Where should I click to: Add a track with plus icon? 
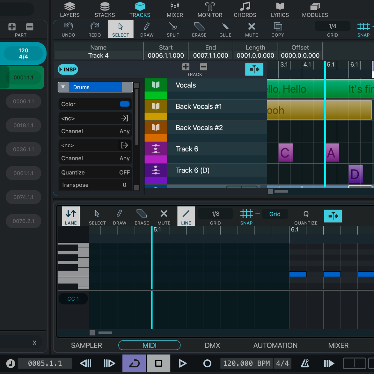click(186, 67)
